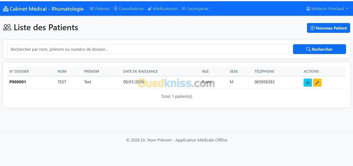
Task: Click the people icon beside Liste des Patients
Action: click(7, 27)
